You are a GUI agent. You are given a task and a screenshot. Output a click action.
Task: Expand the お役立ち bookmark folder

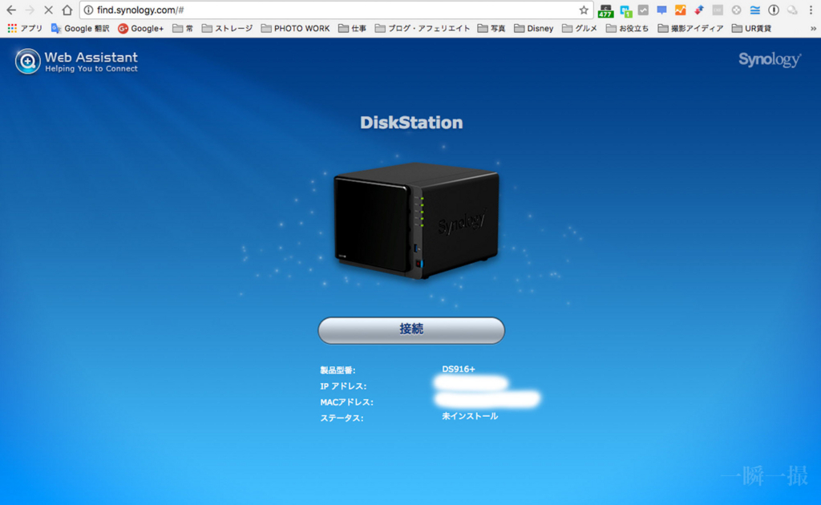(x=627, y=28)
